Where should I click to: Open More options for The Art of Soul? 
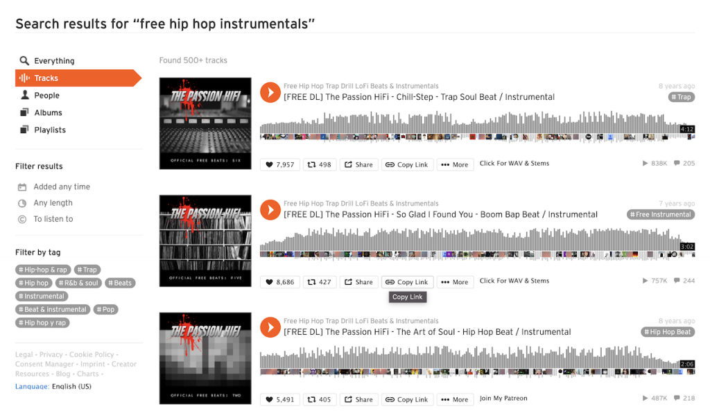tap(455, 400)
